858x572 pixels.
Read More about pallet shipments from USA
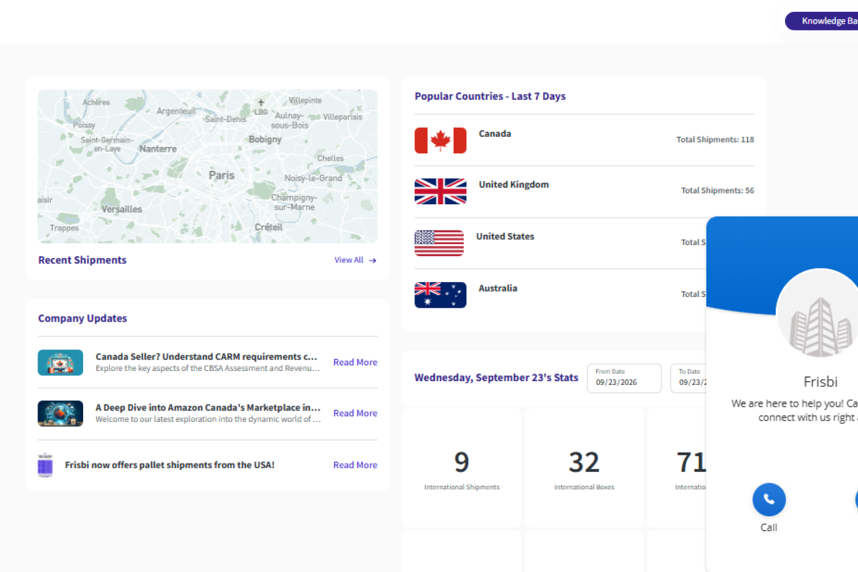point(355,465)
